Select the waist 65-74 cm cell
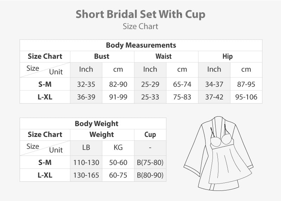This screenshot has width=281, height=201. tap(182, 84)
